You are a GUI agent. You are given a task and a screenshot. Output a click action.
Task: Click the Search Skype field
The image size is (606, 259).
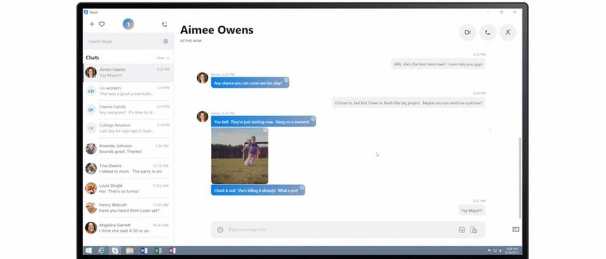124,42
